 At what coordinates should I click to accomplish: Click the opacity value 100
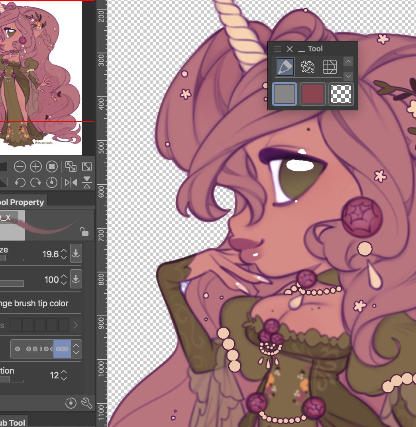point(51,280)
